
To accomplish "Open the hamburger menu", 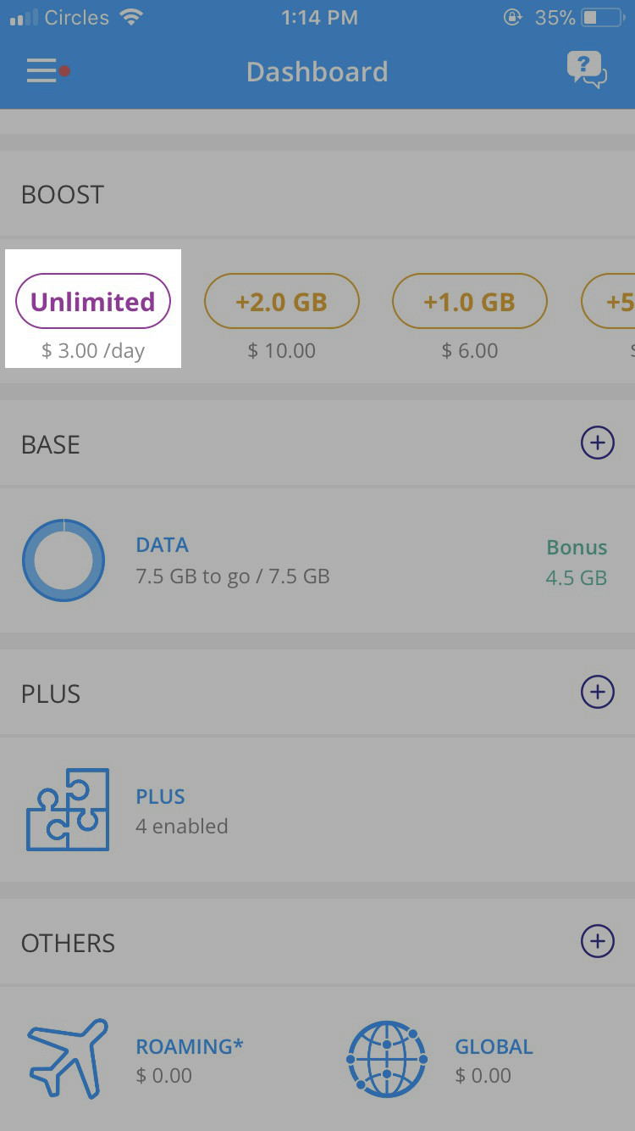I will 42,71.
